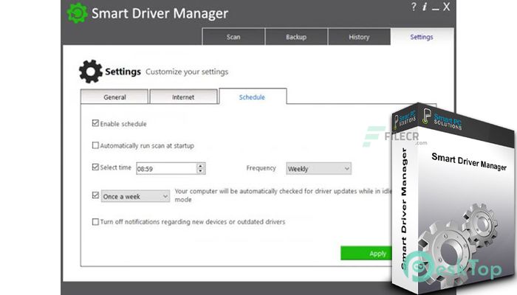Go to the History tab
This screenshot has height=295, width=517.
(359, 37)
